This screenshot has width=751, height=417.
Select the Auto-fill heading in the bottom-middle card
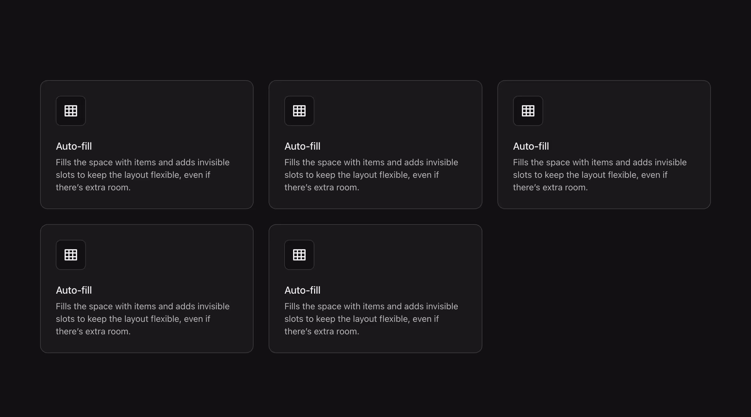pyautogui.click(x=302, y=290)
